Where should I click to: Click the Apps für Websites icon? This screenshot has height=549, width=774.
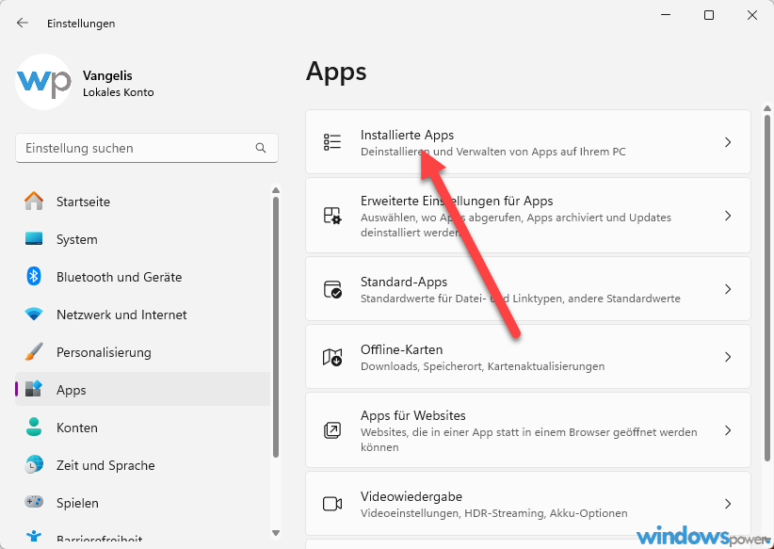point(332,430)
